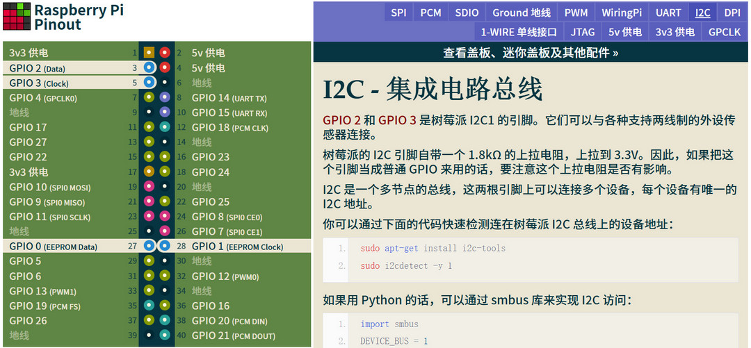This screenshot has height=348, width=751.
Task: Click pin 8 purple UART TX dot
Action: click(165, 98)
